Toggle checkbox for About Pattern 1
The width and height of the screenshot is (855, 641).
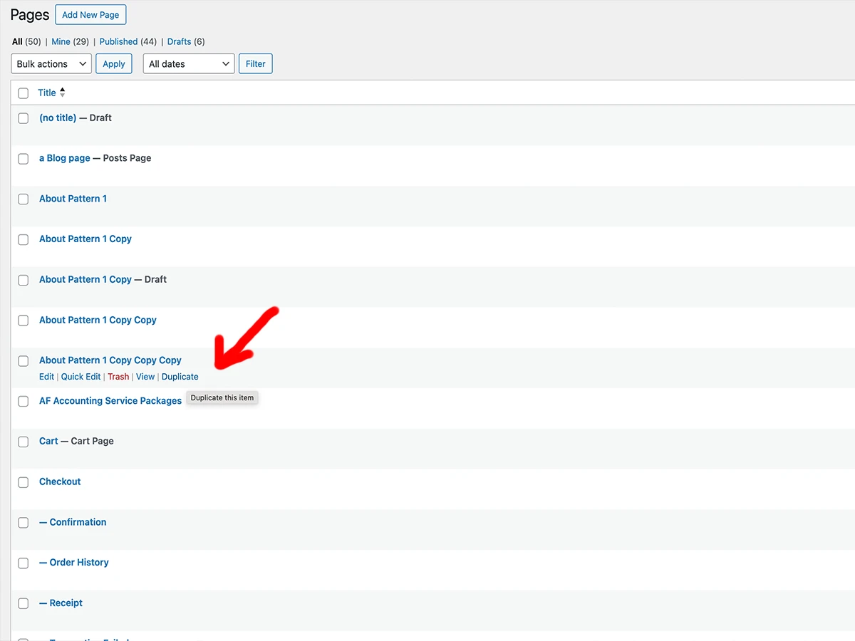click(24, 199)
